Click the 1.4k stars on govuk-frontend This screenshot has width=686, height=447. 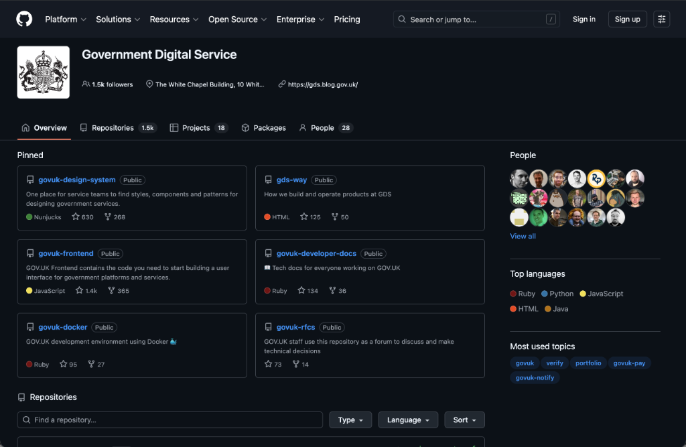pos(86,291)
